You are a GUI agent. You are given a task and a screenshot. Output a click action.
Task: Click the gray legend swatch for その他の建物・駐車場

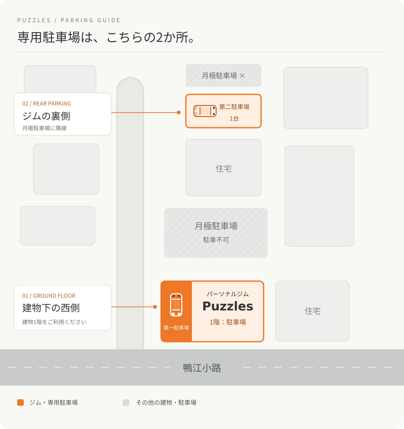click(x=126, y=403)
